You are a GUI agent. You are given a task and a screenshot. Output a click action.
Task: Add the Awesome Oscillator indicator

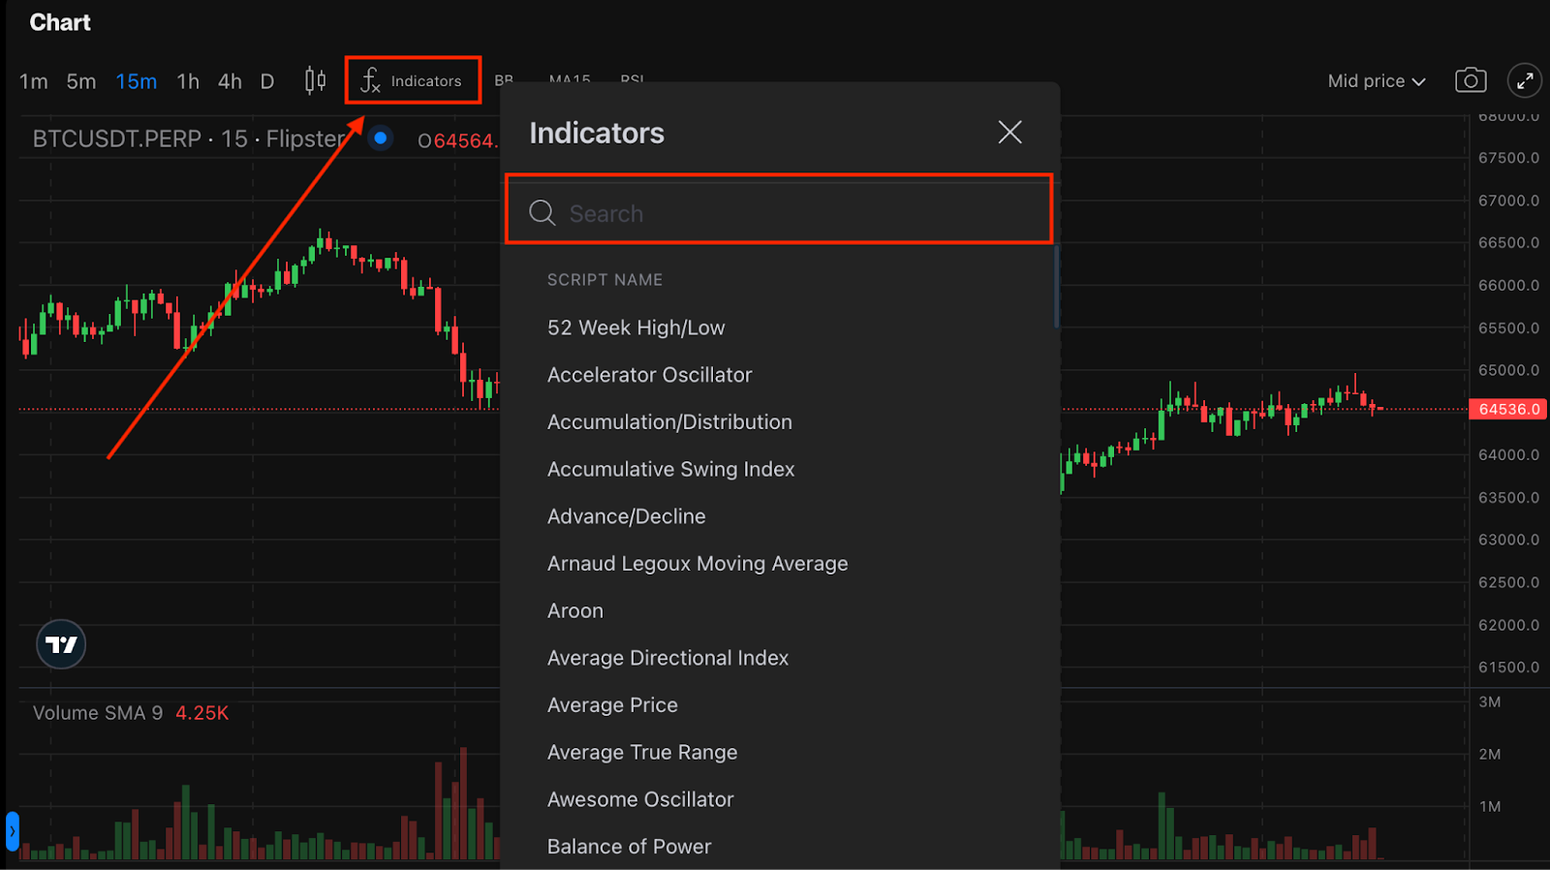[640, 799]
